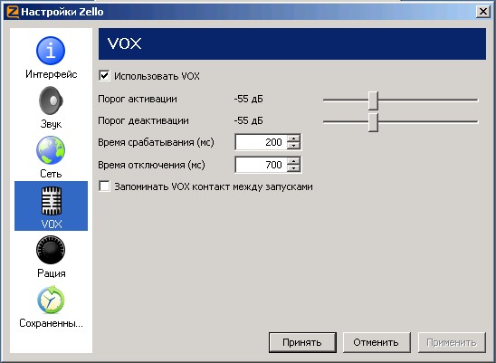This screenshot has height=363, width=496.
Task: Decrease Время отключения with down arrow
Action: (294, 168)
